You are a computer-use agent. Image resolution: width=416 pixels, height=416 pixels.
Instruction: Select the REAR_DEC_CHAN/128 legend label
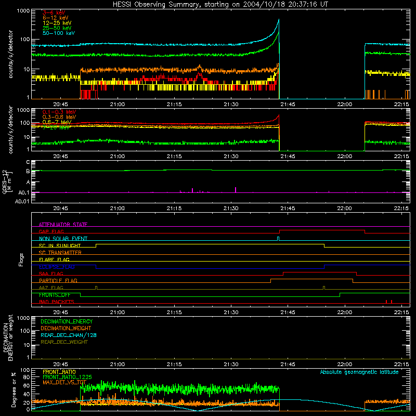point(69,335)
